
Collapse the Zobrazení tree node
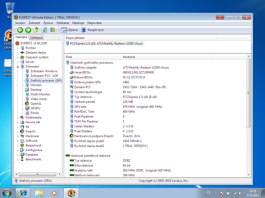(x=18, y=67)
